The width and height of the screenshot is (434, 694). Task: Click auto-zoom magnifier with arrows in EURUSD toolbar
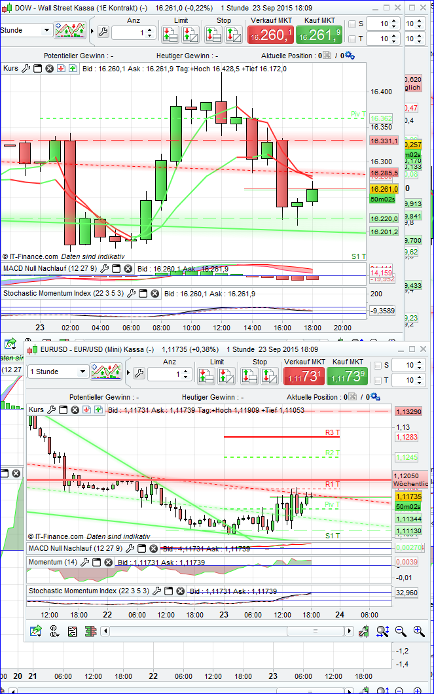pos(382,631)
